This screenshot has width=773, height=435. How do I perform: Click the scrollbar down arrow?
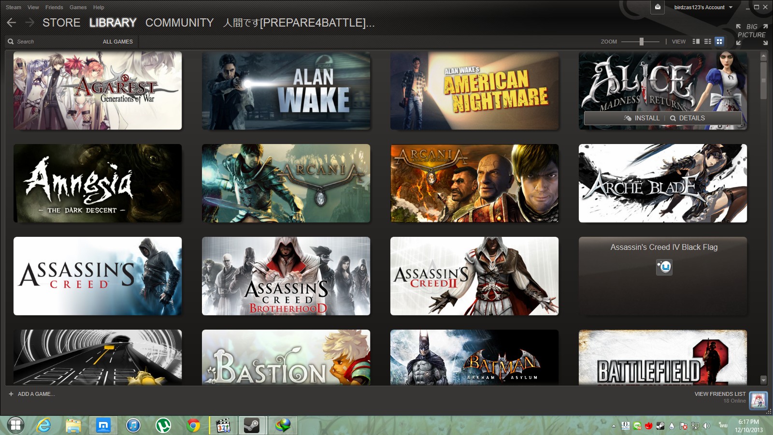(763, 380)
